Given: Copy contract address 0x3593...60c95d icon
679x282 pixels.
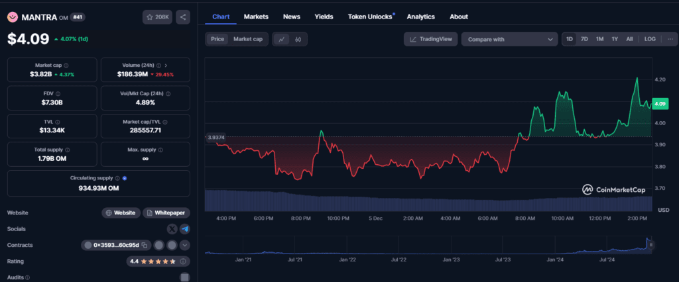Looking at the screenshot, I should click(145, 245).
